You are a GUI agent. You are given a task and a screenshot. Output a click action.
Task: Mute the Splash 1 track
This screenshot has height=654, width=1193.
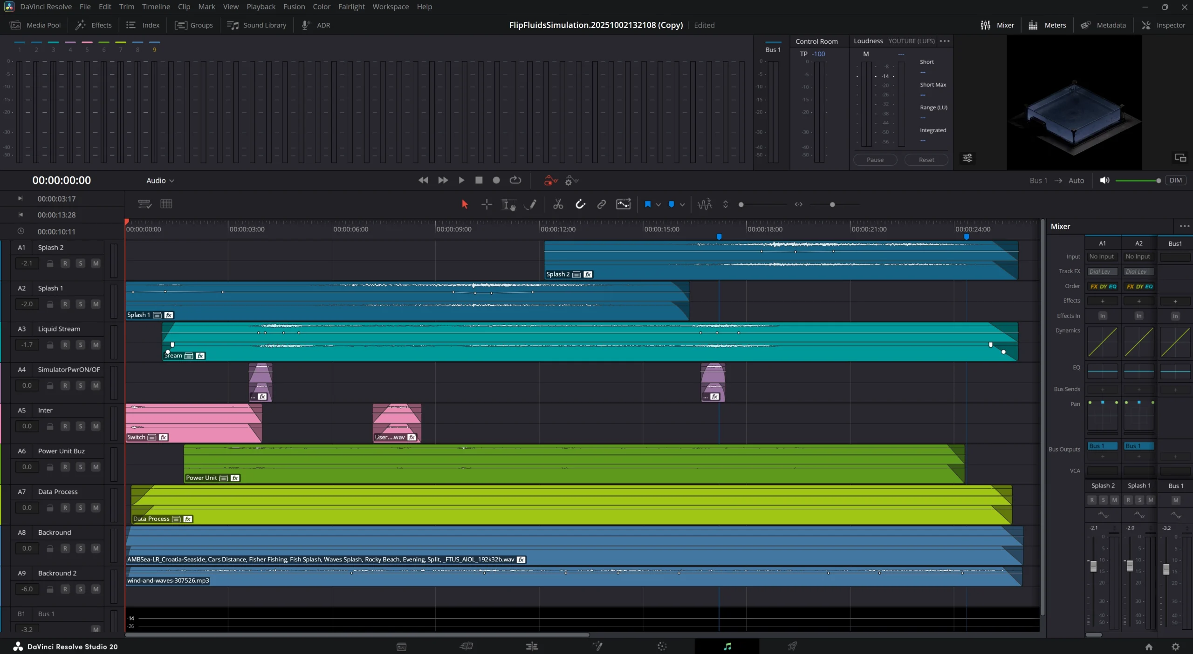[x=95, y=304]
